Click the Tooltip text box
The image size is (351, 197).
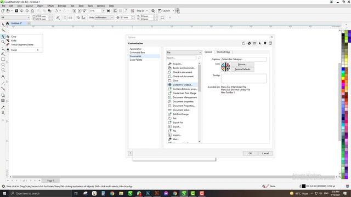pyautogui.click(x=244, y=78)
